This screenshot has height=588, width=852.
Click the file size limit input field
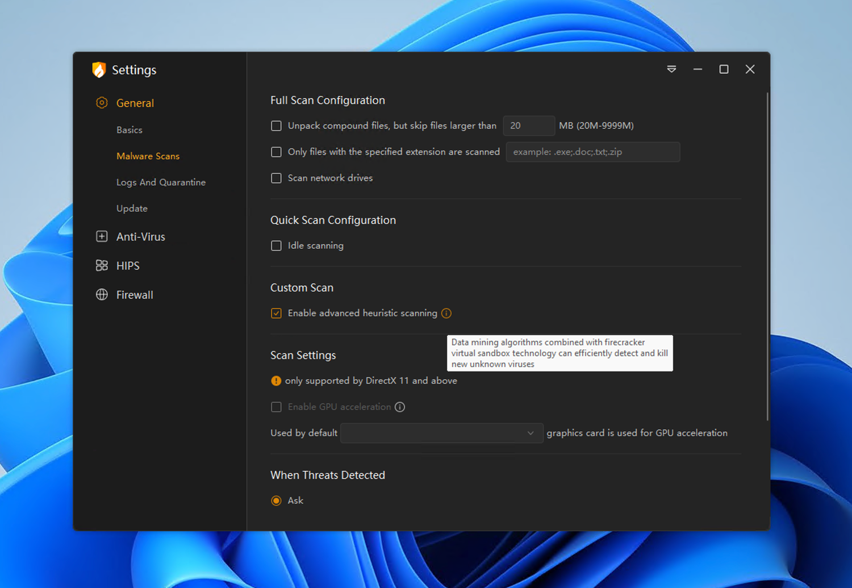point(529,126)
